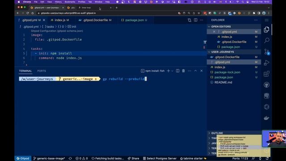Click init in the breadcrumb path
The width and height of the screenshot is (286, 161).
coord(74,27)
